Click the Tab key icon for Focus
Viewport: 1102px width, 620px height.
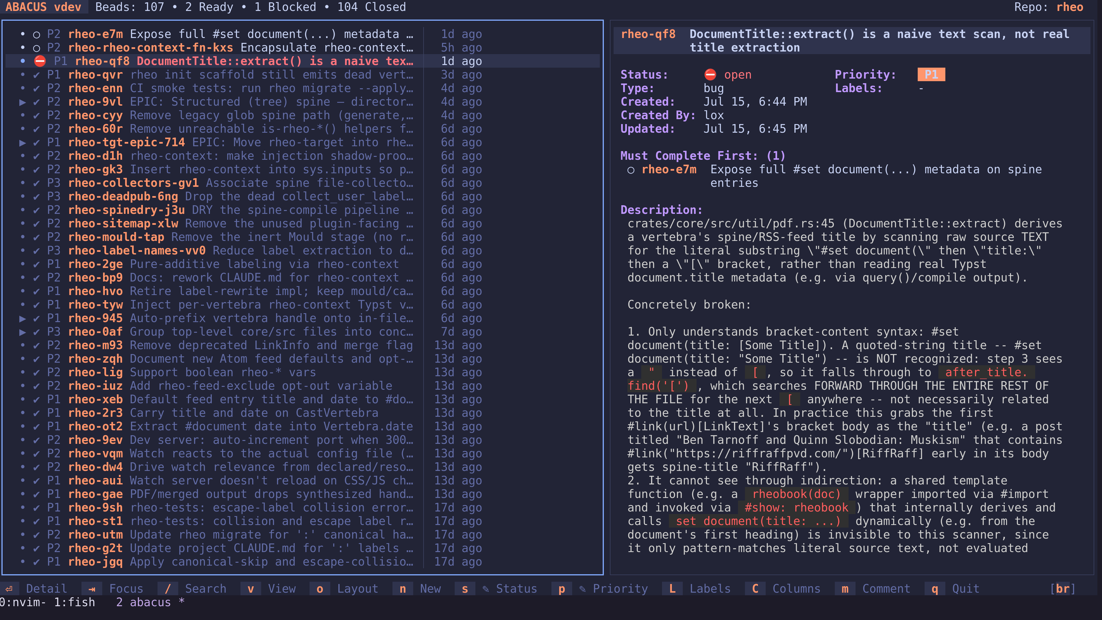point(92,589)
